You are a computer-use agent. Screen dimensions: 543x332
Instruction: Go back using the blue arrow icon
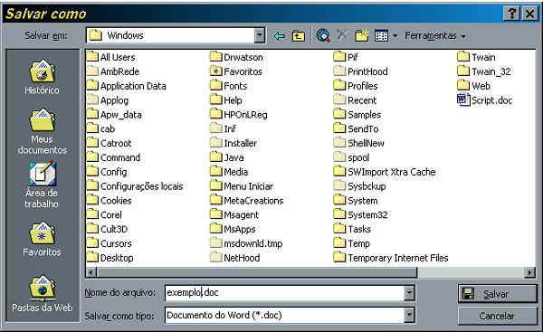pyautogui.click(x=280, y=36)
